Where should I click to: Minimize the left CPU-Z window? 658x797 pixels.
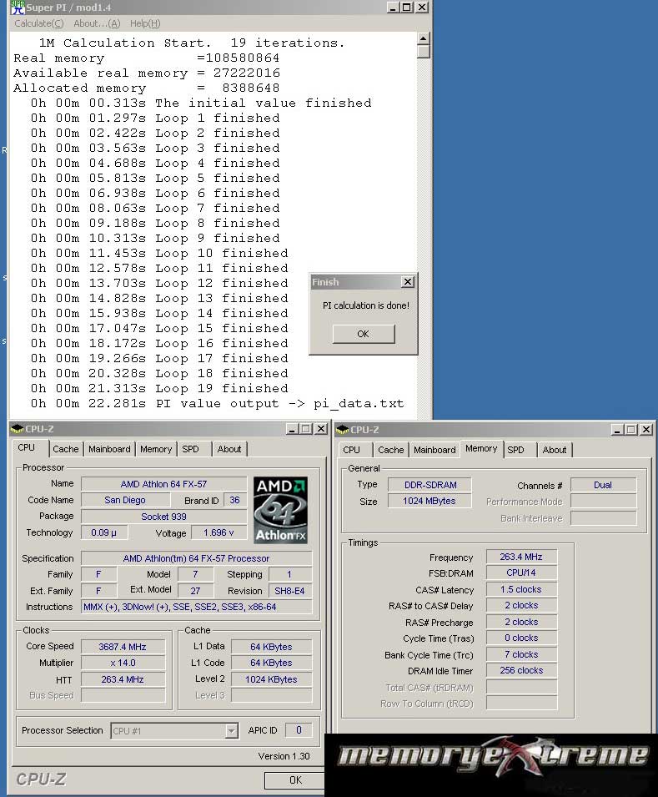[x=292, y=429]
